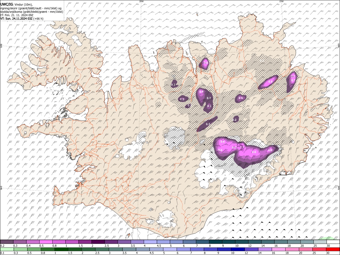Click the 64N latitude label on the right edge
This screenshot has width=340, height=255.
click(x=339, y=188)
